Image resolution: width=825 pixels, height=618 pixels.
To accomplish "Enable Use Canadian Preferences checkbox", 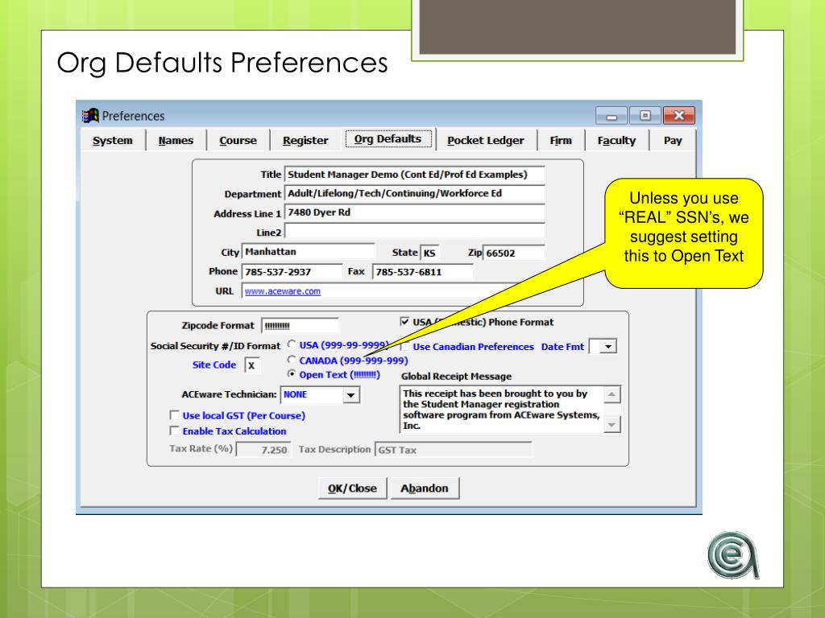I will pos(405,346).
